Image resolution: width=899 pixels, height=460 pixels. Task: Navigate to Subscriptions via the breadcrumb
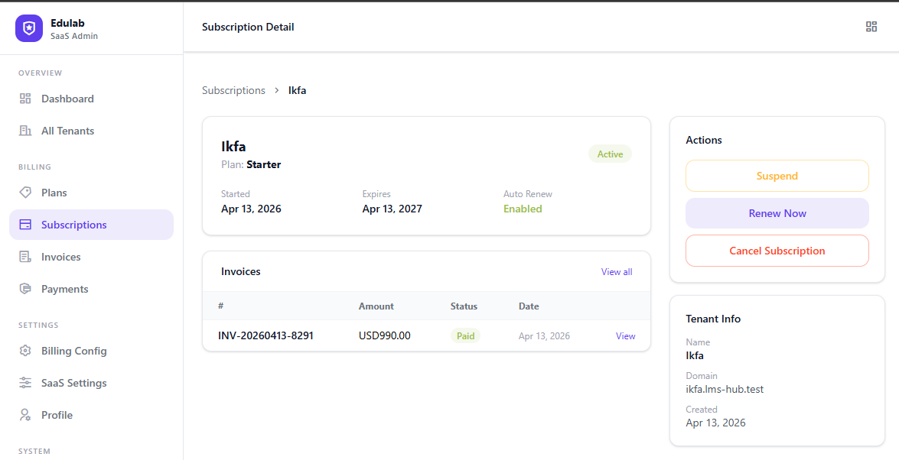(233, 90)
